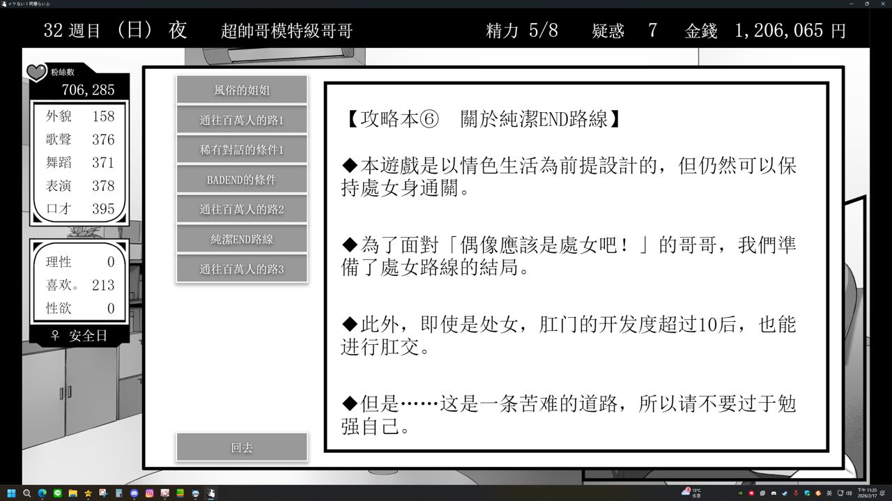
Task: Select 通往百萬人的路1 guide entry
Action: tap(241, 120)
